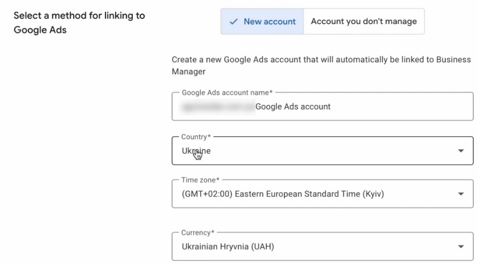
Task: Click 'Google Ads' on the heading's second line
Action: [40, 30]
